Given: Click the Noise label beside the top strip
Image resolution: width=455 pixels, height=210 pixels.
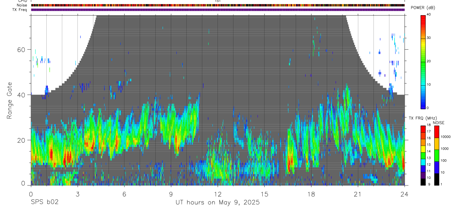Looking at the screenshot, I should pos(22,5).
